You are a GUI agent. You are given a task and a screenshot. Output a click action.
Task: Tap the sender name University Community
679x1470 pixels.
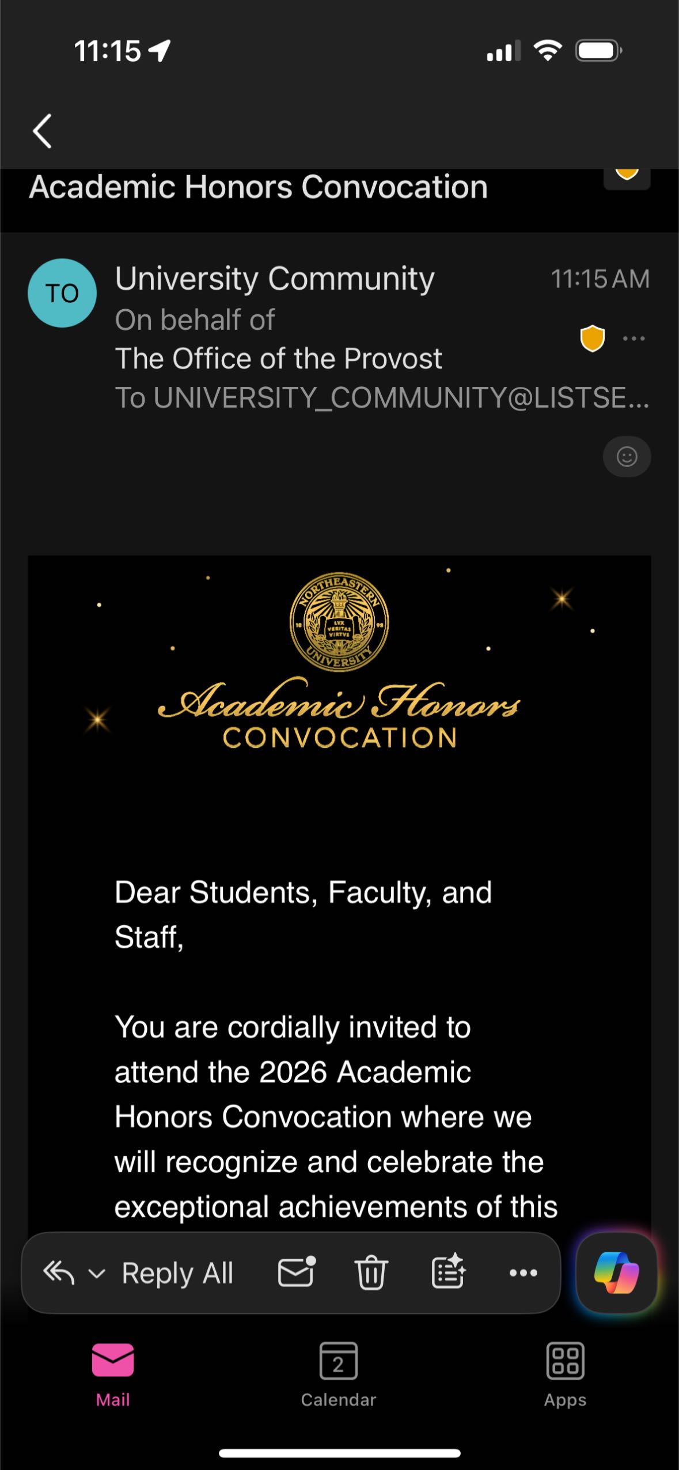275,279
